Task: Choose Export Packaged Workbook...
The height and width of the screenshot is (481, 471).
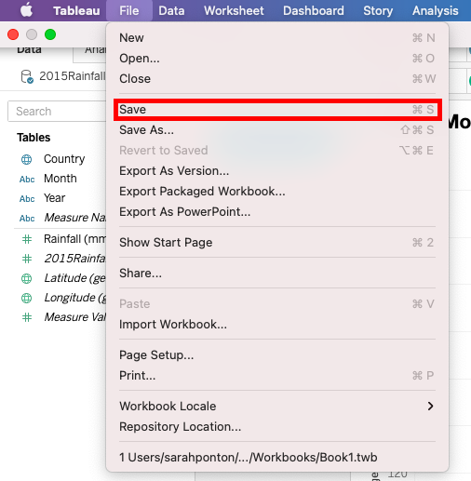Action: pos(277,192)
